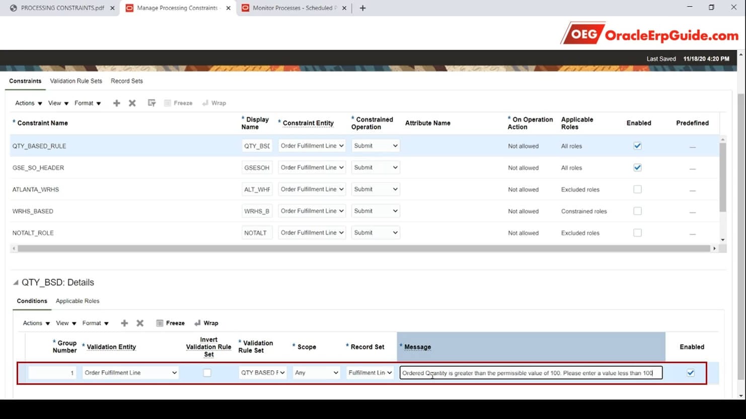Click the Group Number input field

52,373
